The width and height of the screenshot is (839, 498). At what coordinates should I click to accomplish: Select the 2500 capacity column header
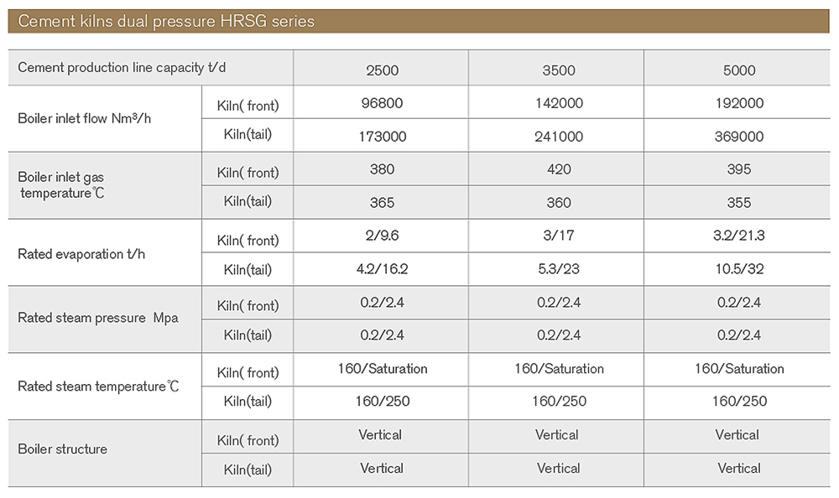[x=382, y=70]
